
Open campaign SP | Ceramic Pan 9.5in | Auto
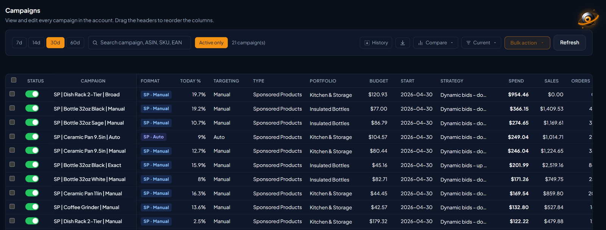[x=87, y=137]
